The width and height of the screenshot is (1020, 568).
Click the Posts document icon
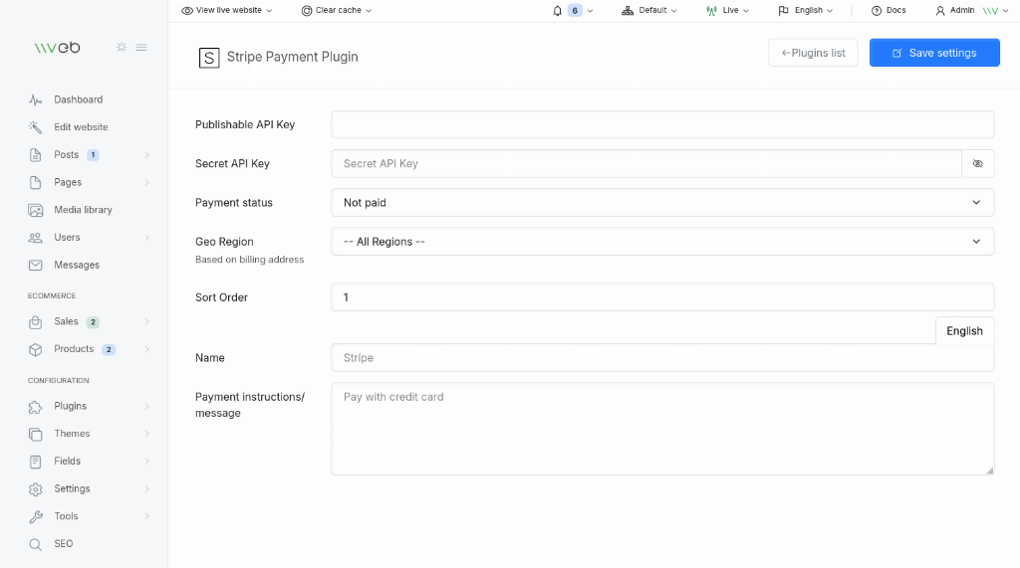point(35,154)
